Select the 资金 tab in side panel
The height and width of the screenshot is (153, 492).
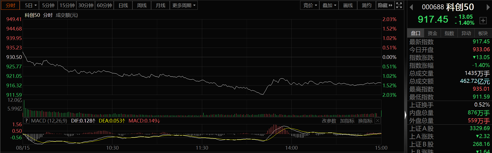[432, 33]
